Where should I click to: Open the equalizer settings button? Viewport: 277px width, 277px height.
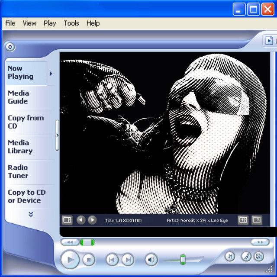pos(230,256)
